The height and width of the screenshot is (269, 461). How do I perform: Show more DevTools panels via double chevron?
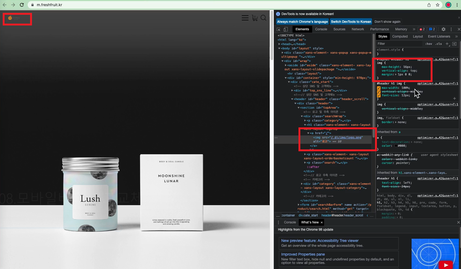414,29
